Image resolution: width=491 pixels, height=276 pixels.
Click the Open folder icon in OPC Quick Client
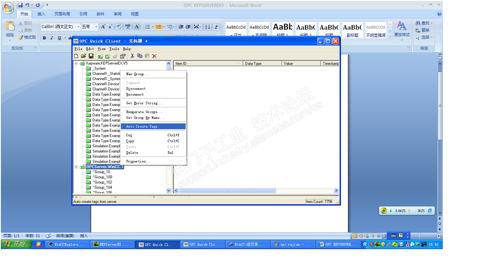[83, 56]
